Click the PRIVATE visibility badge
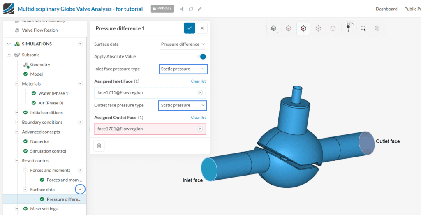The width and height of the screenshot is (421, 215). point(162,9)
